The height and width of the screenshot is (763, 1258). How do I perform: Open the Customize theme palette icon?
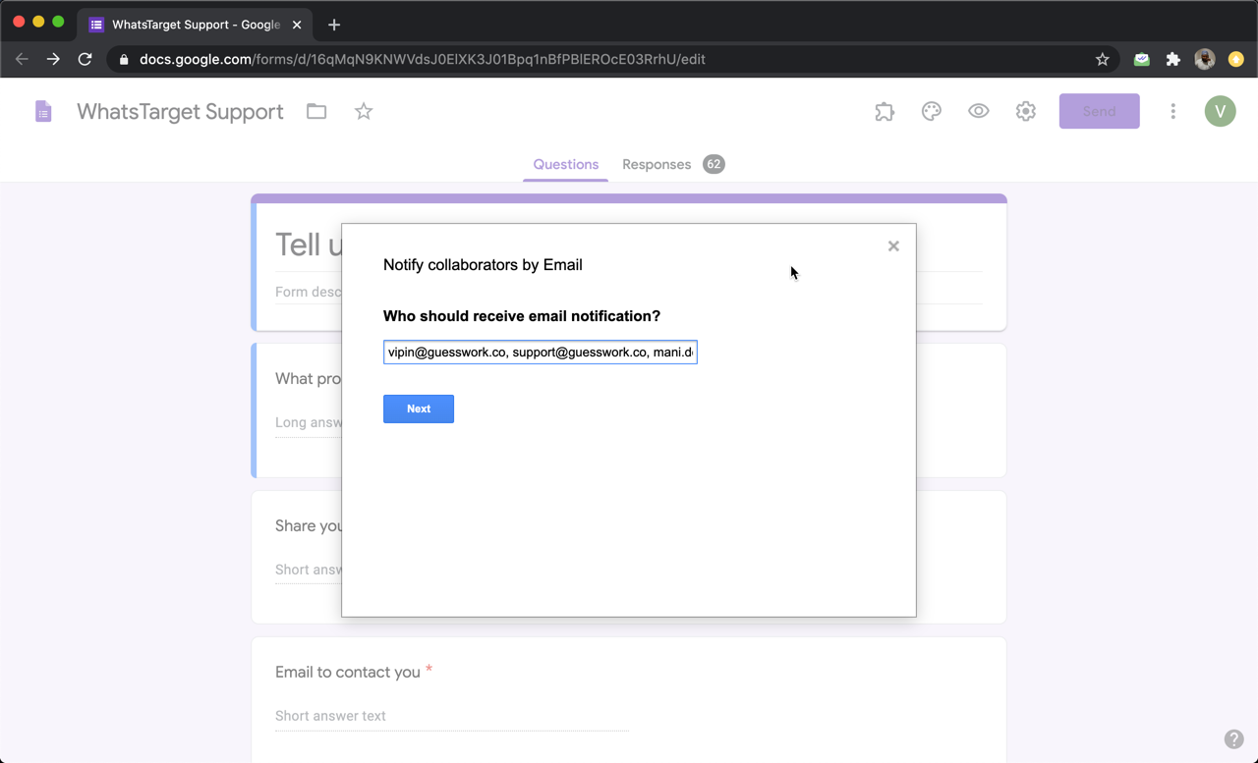pyautogui.click(x=931, y=111)
